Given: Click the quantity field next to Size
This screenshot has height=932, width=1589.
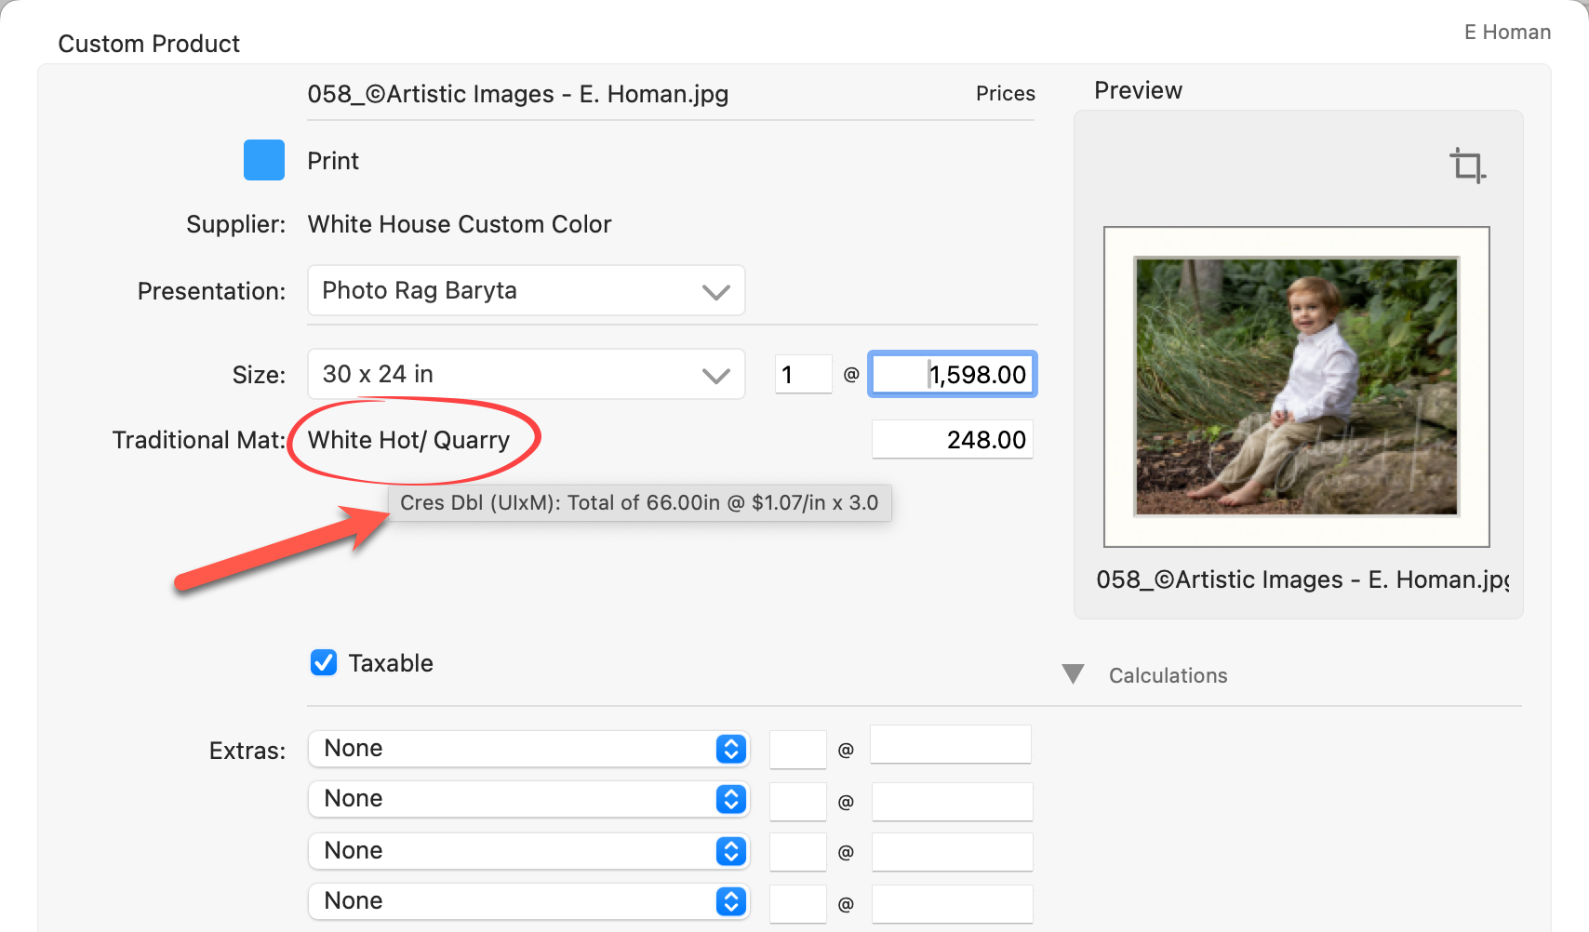Looking at the screenshot, I should click(803, 375).
